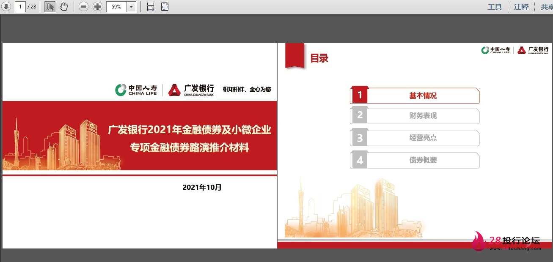Open the 工具 (Tools) pane
This screenshot has width=553, height=262.
click(x=495, y=7)
